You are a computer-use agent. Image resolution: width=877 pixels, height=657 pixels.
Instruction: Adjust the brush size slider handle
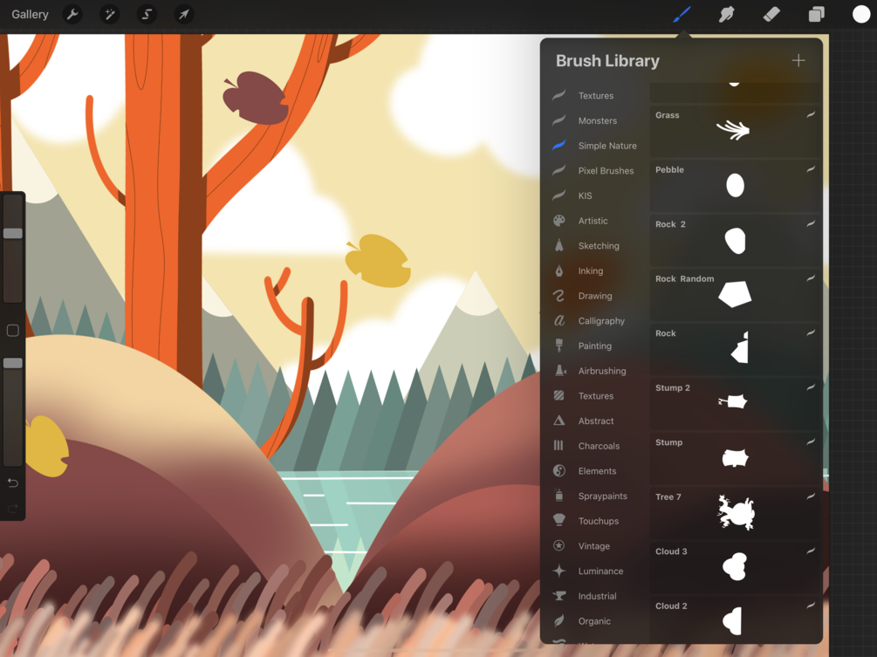point(13,233)
